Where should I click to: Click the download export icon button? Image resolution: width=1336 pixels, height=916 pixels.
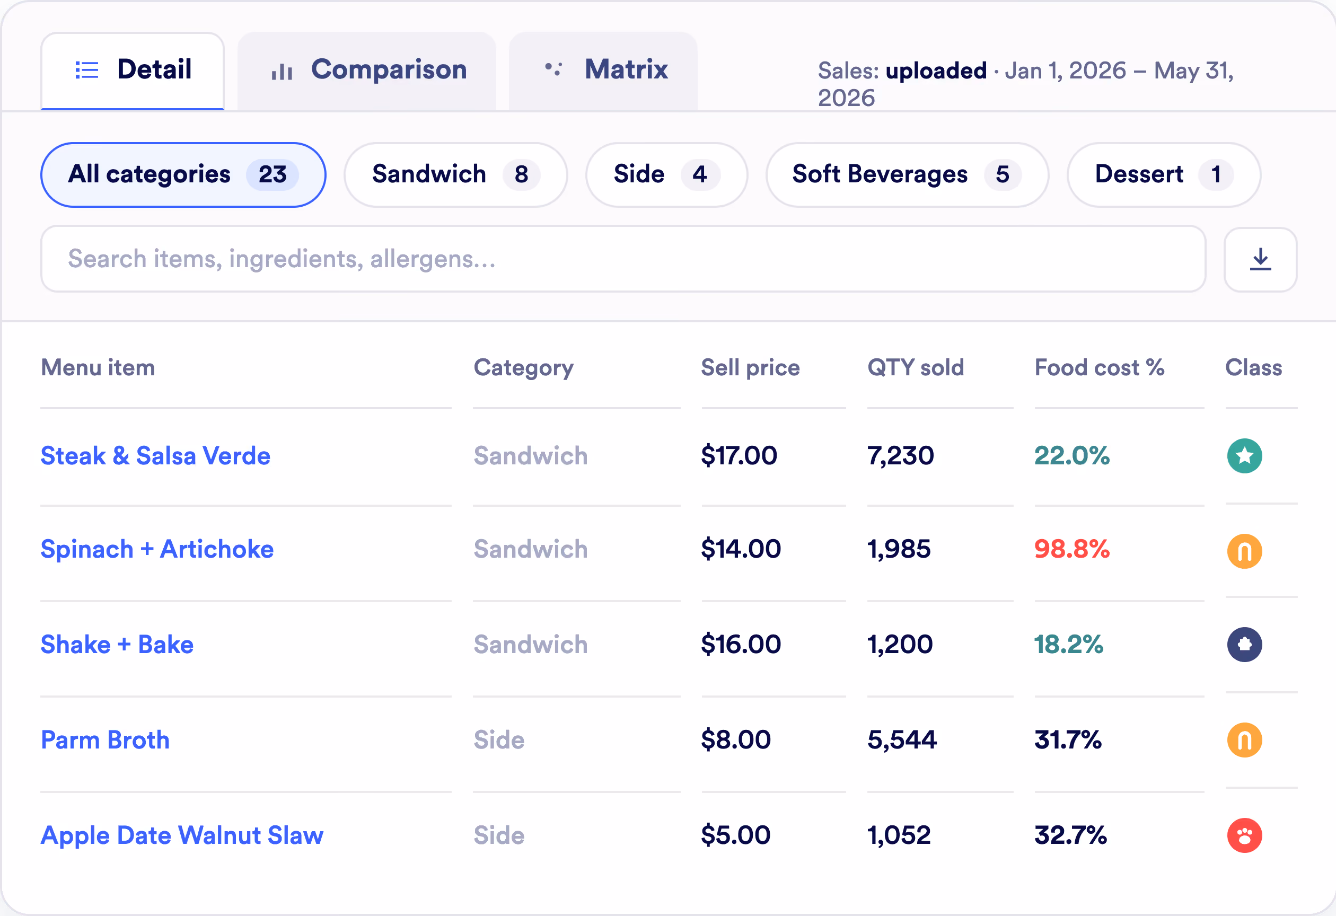(1260, 259)
